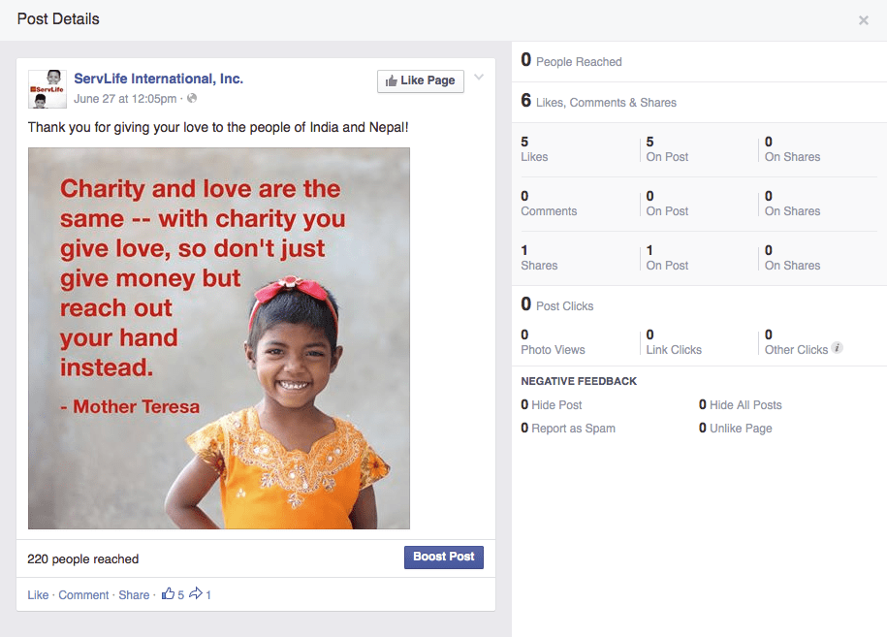Comment on this post
Viewport: 887px width, 637px height.
tap(83, 595)
